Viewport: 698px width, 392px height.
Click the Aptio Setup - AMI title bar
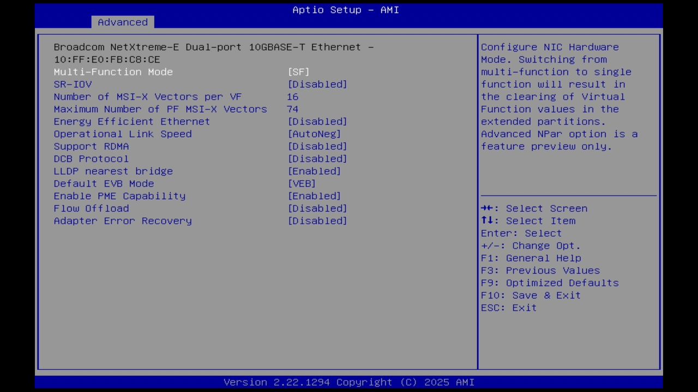click(x=346, y=10)
